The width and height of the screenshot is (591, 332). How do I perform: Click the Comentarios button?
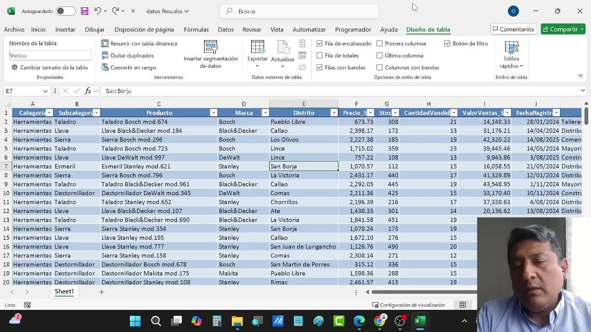(x=513, y=29)
